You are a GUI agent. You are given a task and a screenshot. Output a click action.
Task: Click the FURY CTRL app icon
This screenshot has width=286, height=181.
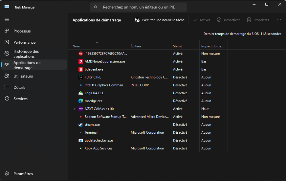point(81,77)
